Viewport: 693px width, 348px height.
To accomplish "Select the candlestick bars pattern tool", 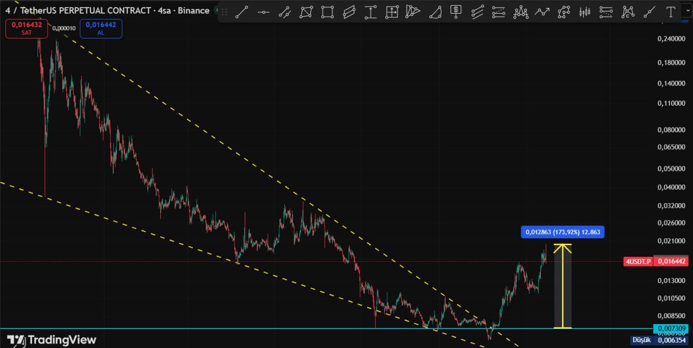I will point(585,12).
